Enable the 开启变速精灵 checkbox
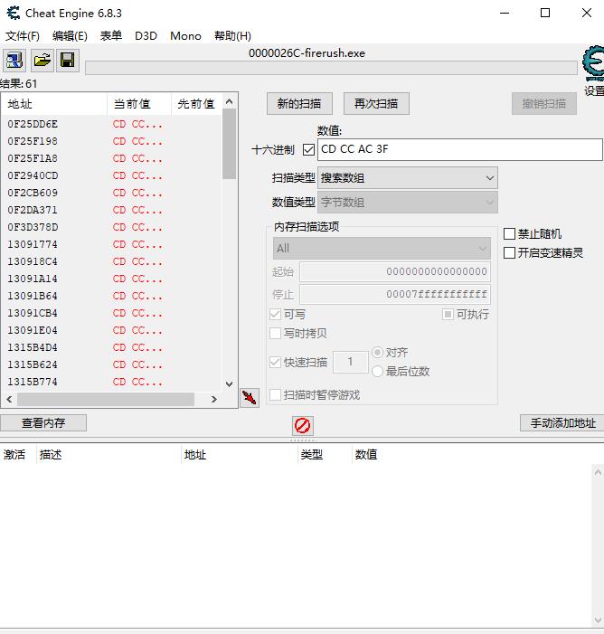This screenshot has height=634, width=604. 509,253
